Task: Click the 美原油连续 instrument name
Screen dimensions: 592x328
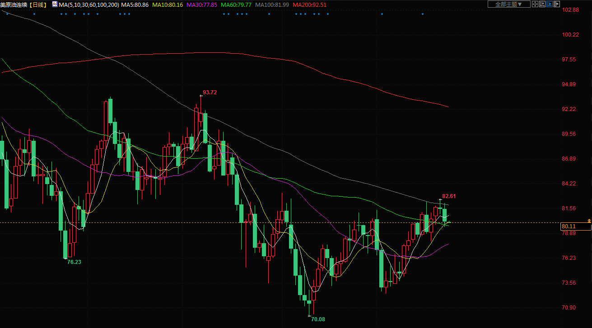Action: [x=14, y=5]
